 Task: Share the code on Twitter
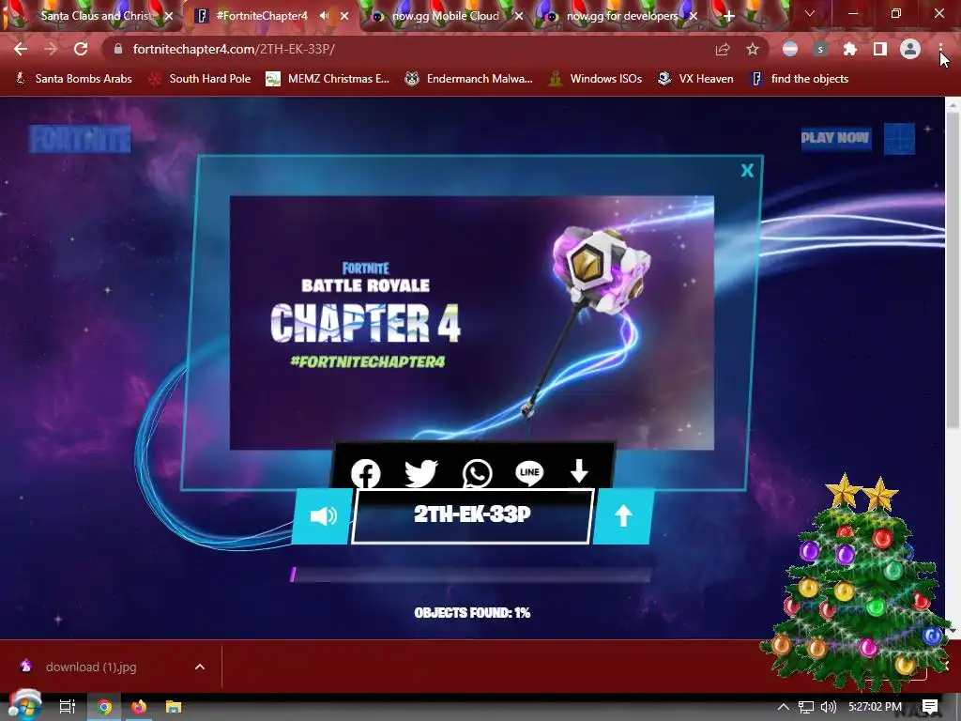coord(421,473)
